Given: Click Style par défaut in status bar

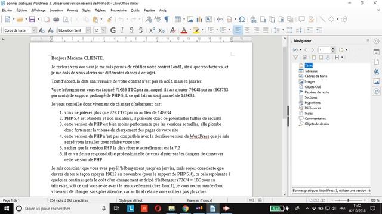Looking at the screenshot, I should (x=131, y=200).
